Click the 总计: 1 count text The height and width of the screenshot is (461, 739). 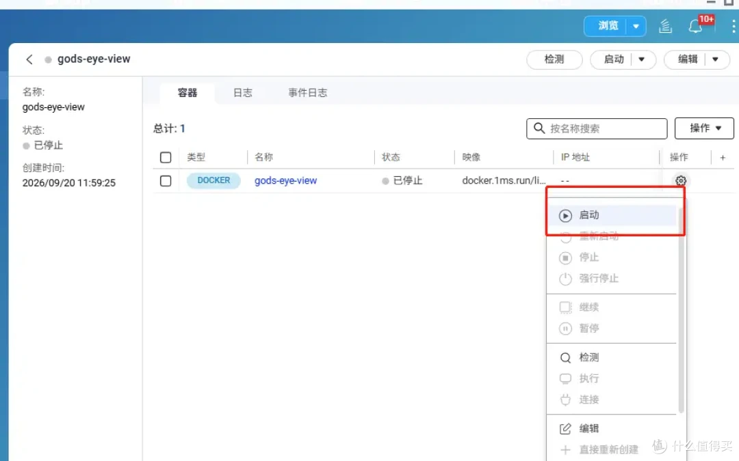pos(169,128)
